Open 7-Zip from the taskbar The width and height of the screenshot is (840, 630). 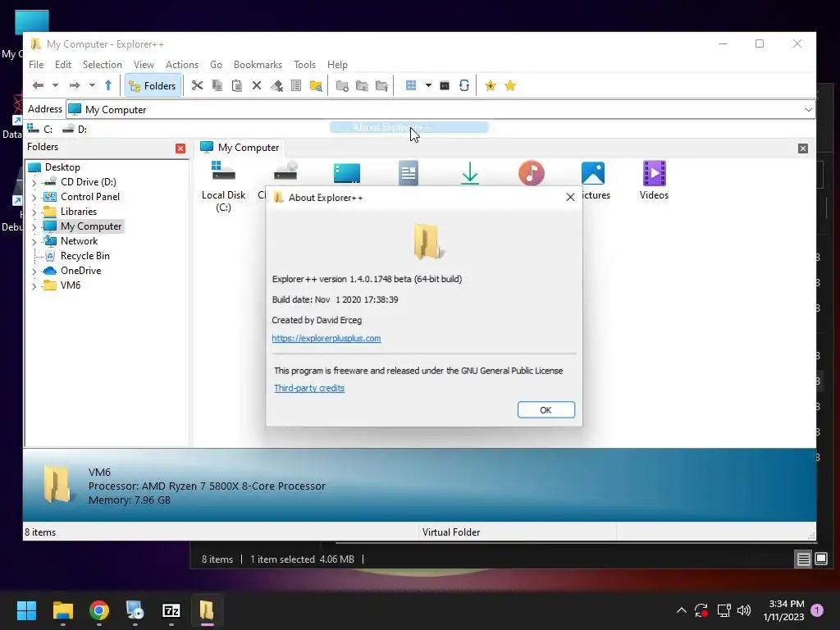click(171, 610)
